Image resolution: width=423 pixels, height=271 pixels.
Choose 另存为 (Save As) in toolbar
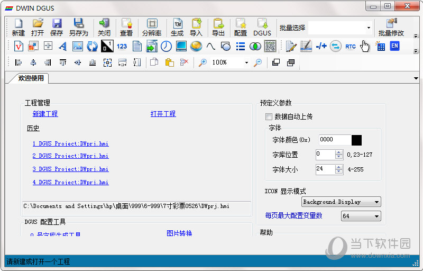(78, 28)
